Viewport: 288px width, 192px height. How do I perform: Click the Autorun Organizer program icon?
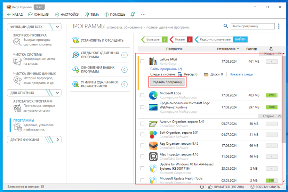(153, 124)
